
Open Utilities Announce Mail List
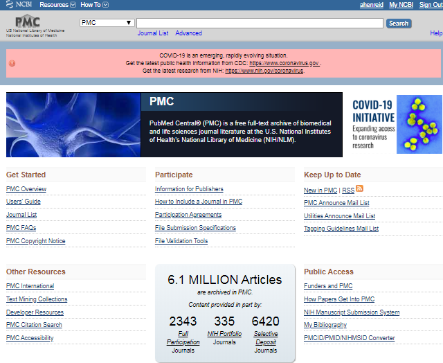coord(340,216)
